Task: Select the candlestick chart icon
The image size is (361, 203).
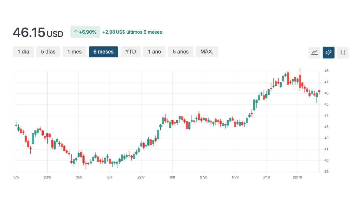Action: 329,52
